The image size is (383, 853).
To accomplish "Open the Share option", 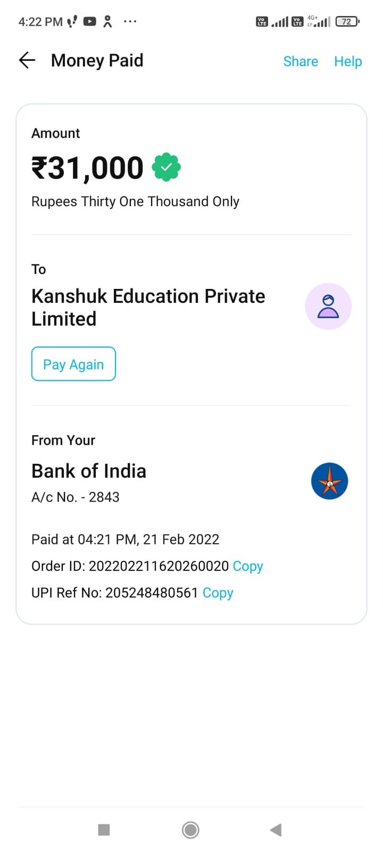I will 301,61.
